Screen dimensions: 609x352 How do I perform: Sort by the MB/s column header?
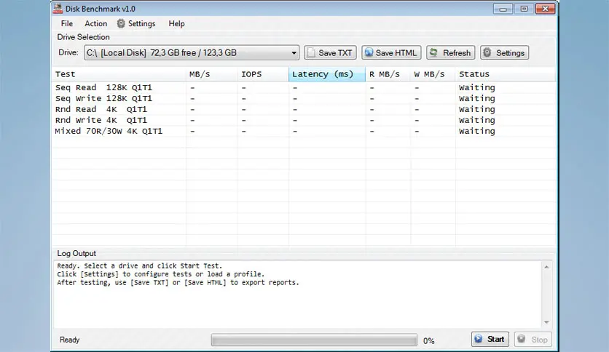pos(212,74)
